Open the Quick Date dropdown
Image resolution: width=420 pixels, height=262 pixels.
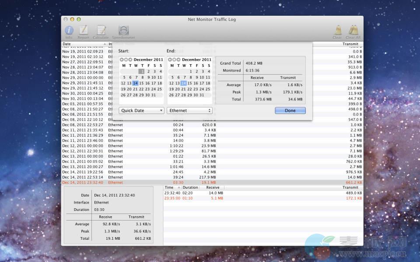[141, 110]
